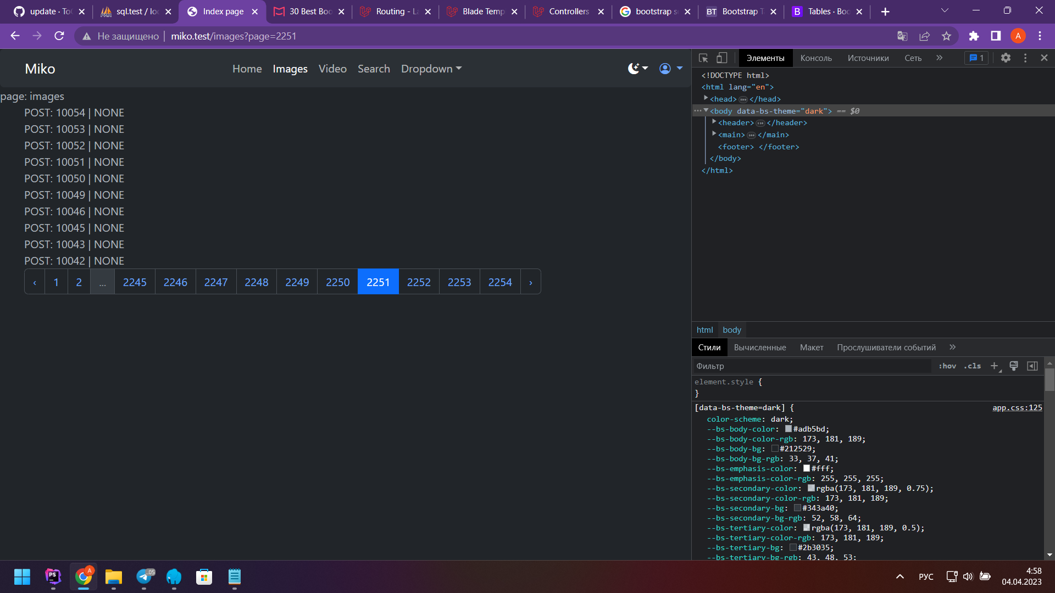
Task: Expand the main element node
Action: 714,134
